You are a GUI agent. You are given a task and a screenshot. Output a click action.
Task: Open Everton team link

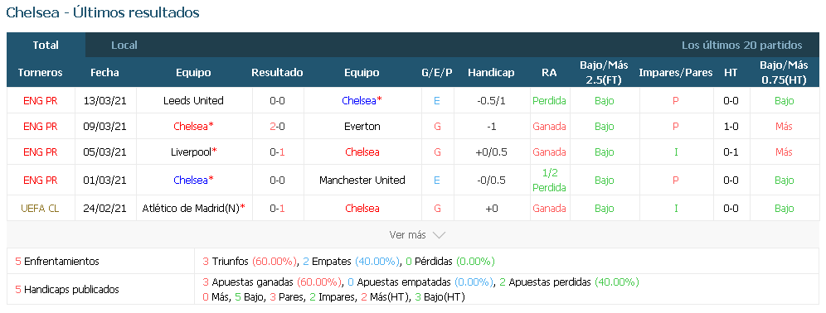click(x=362, y=126)
